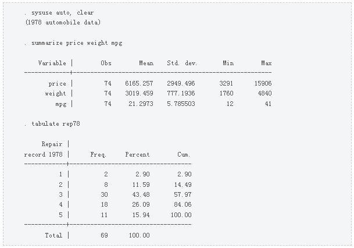
Task: Click the 'weight' variable row label
Action: pyautogui.click(x=56, y=93)
